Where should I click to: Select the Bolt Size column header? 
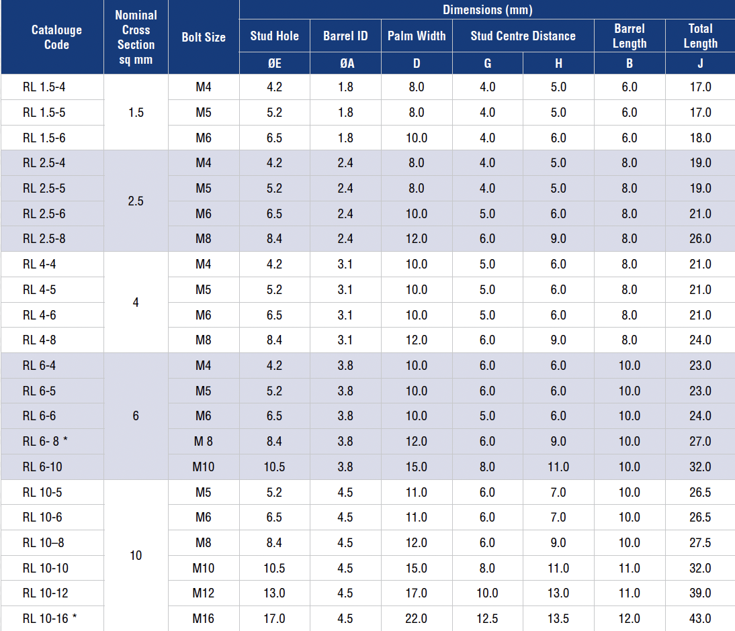pos(204,37)
